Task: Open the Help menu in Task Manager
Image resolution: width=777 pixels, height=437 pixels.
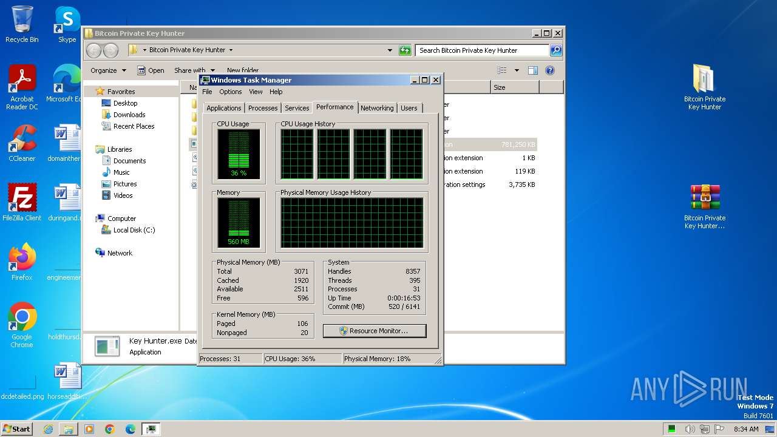Action: pyautogui.click(x=276, y=92)
